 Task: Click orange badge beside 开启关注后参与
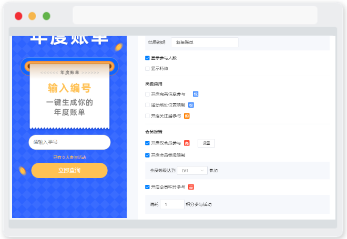click(x=187, y=116)
